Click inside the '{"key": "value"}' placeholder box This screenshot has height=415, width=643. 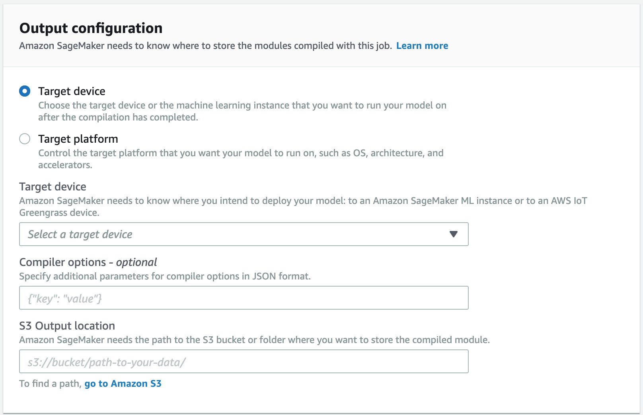pos(244,298)
